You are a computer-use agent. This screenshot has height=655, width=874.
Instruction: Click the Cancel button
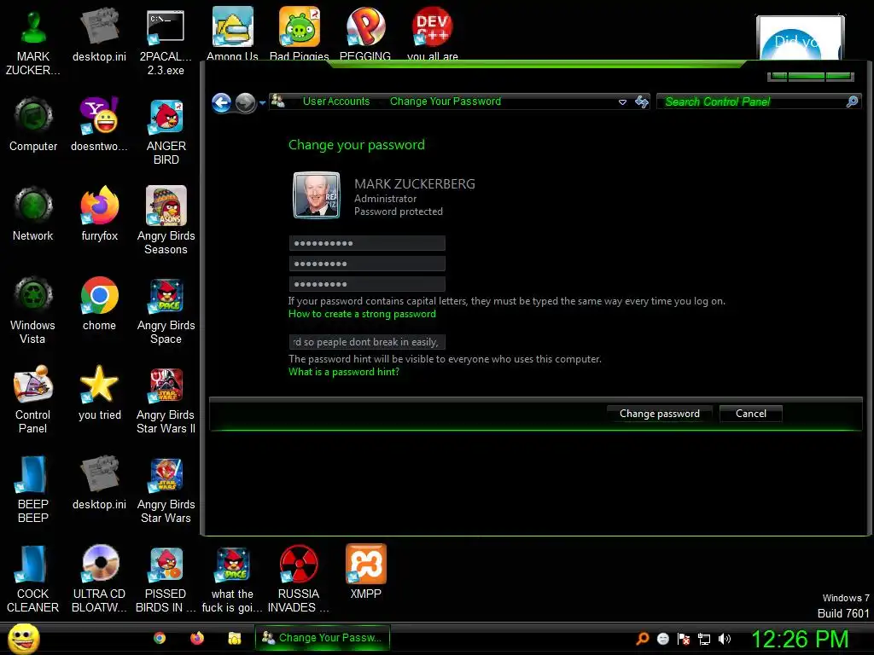(x=751, y=414)
